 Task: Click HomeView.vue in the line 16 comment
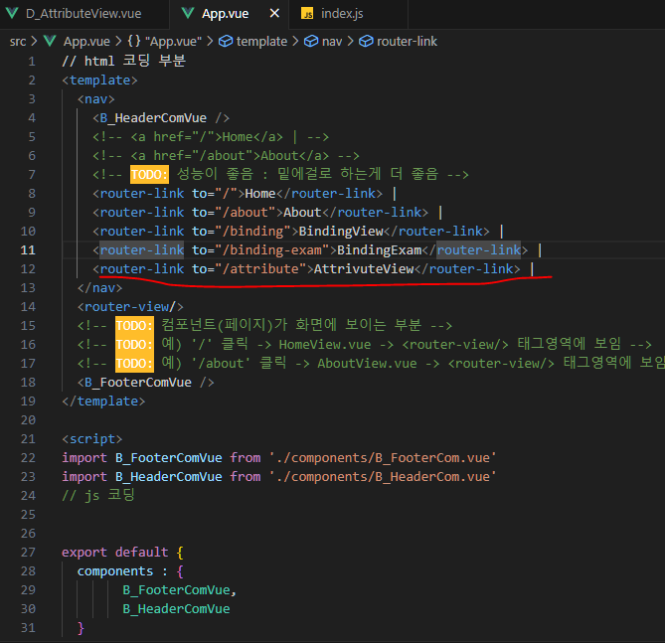325,345
